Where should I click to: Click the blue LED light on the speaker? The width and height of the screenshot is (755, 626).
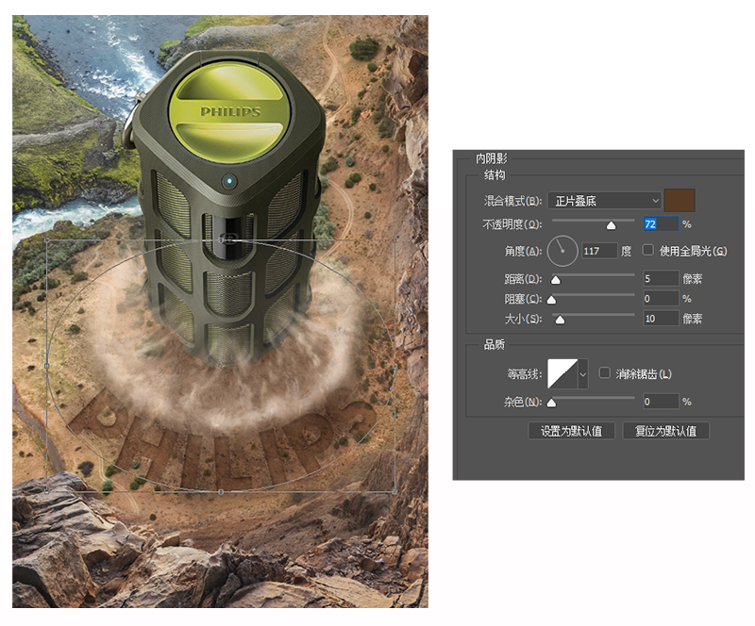click(229, 181)
